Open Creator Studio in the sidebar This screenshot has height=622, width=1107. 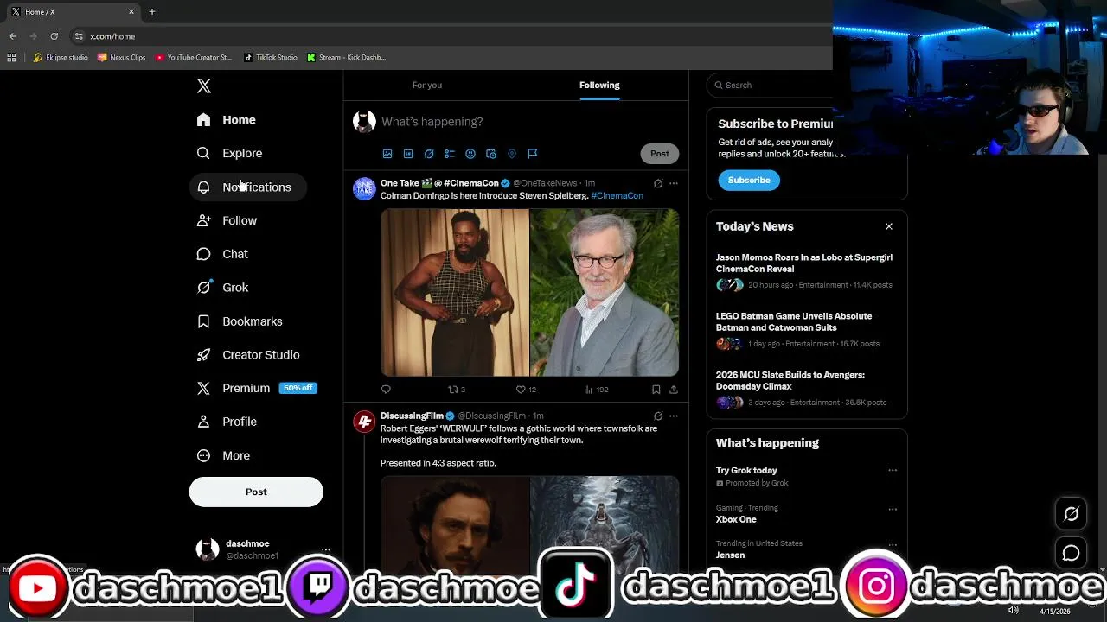[x=249, y=355]
